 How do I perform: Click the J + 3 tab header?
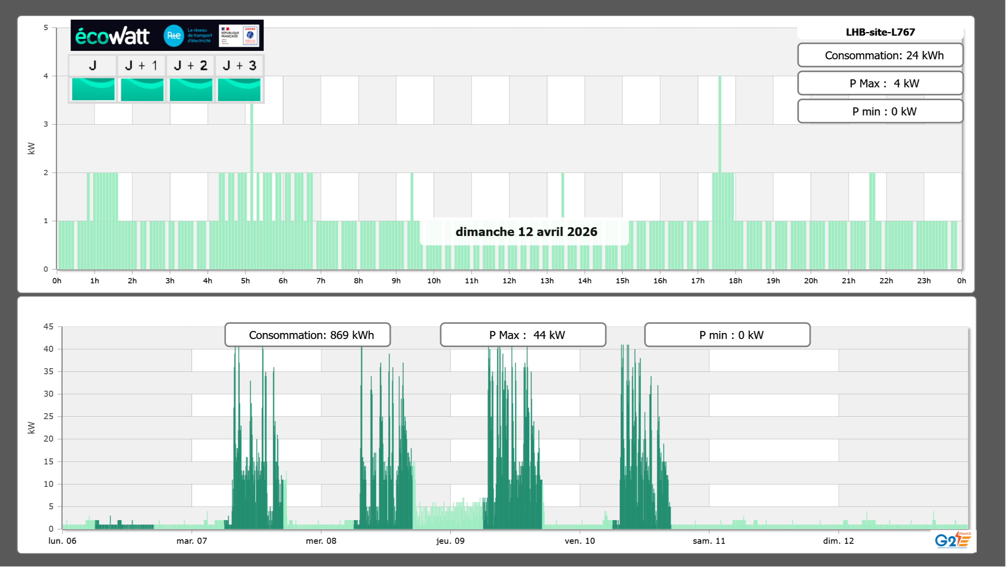coord(239,65)
